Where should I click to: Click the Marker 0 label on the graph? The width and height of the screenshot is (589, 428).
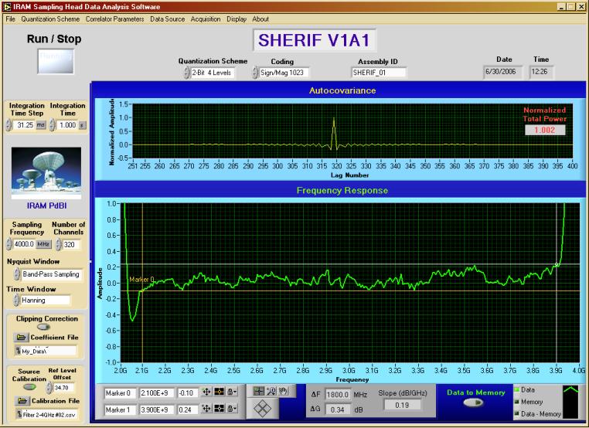click(141, 280)
